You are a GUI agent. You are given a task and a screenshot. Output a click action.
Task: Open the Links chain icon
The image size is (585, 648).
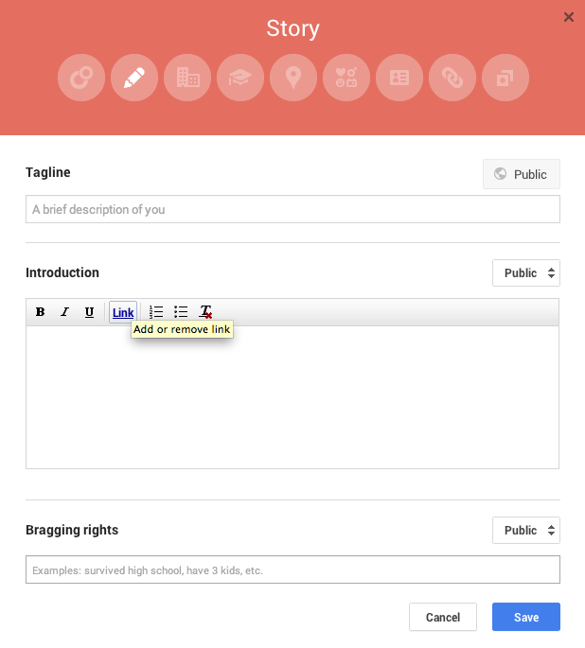coord(452,78)
